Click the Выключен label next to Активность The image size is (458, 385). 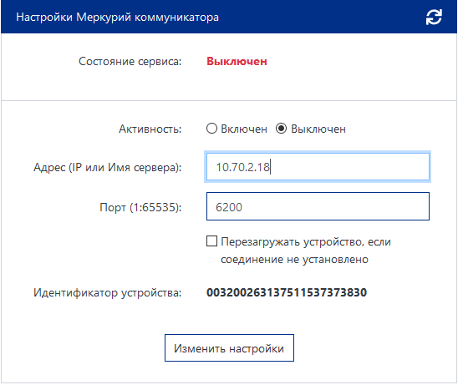[318, 129]
